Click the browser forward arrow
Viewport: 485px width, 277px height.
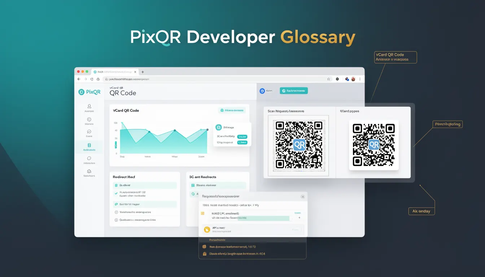click(86, 79)
